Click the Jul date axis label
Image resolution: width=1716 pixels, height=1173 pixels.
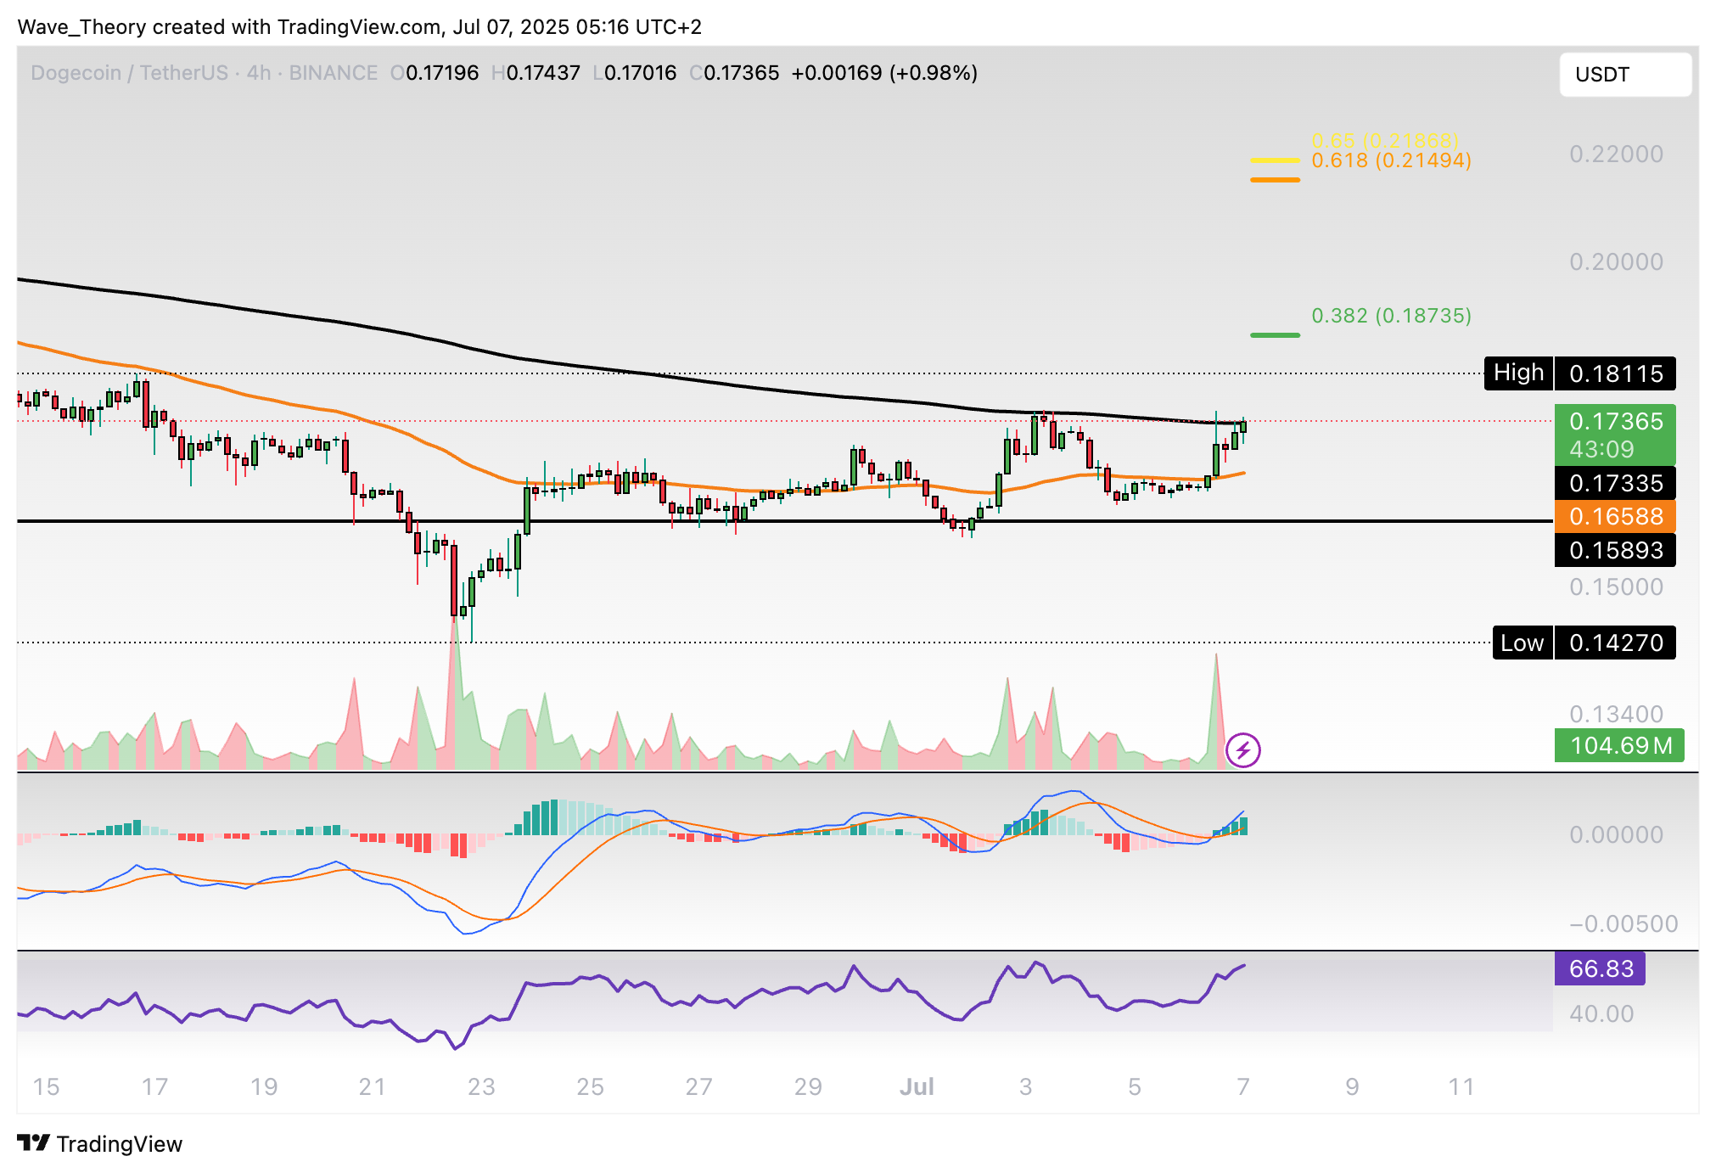click(917, 1086)
